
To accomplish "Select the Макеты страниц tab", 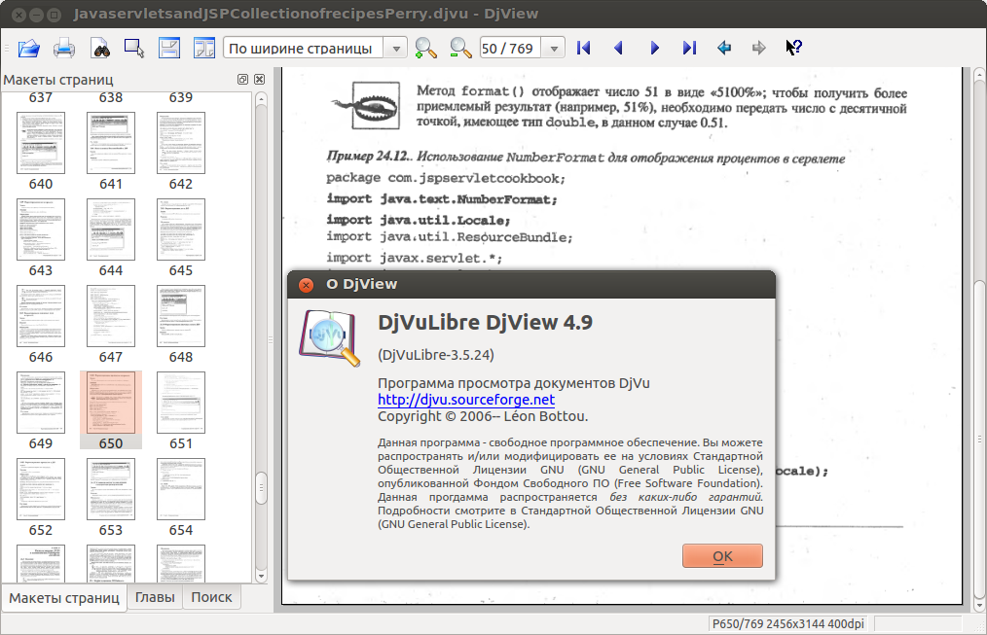I will 63,598.
